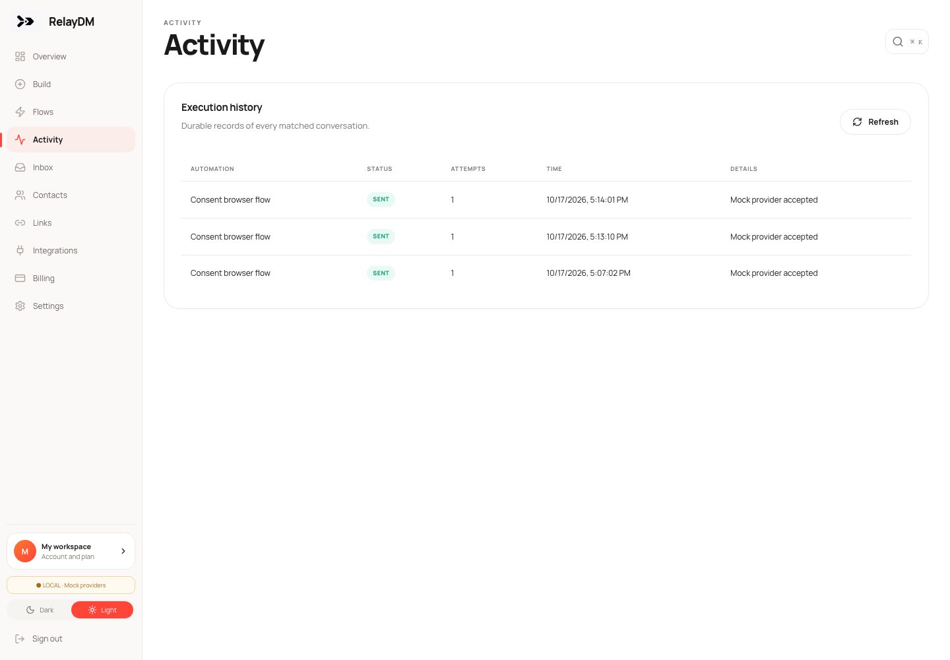Open the Inbox page
The height and width of the screenshot is (660, 950).
(71, 168)
